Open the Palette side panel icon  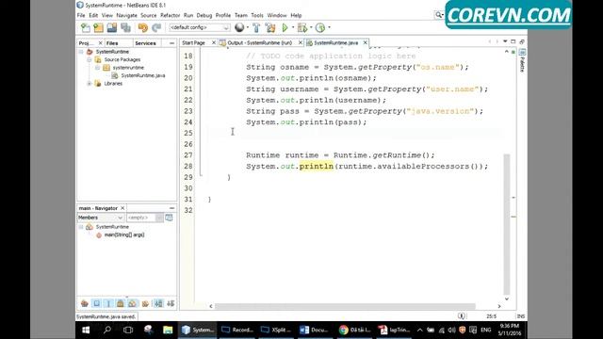(x=522, y=53)
